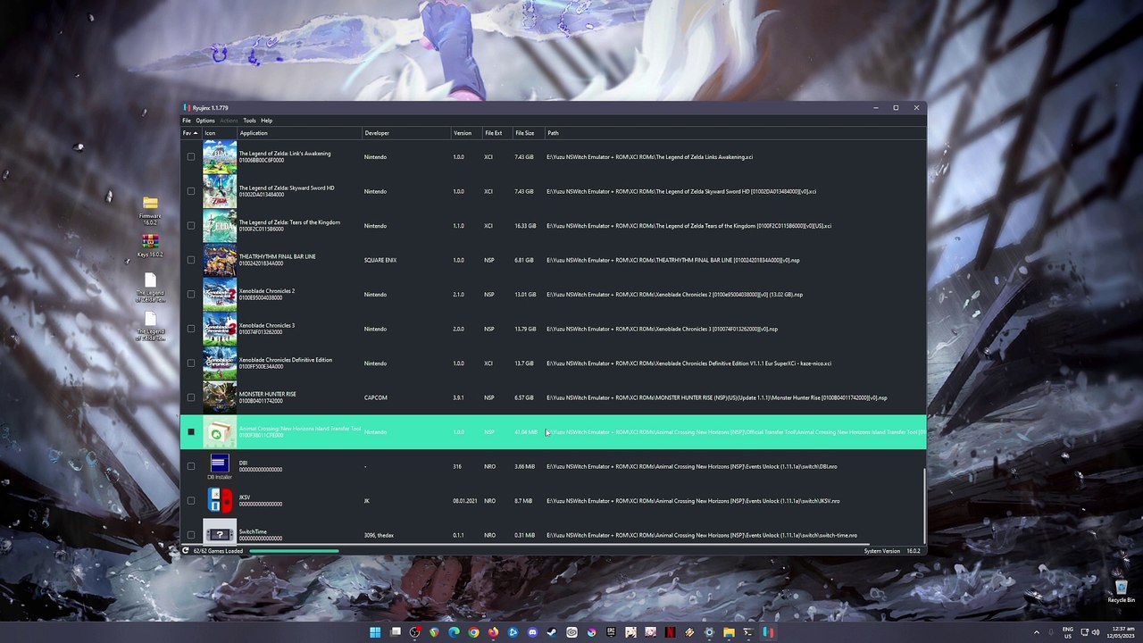Toggle Animal Crossing Transfer Tool favorite checkbox
This screenshot has width=1143, height=643.
click(190, 432)
